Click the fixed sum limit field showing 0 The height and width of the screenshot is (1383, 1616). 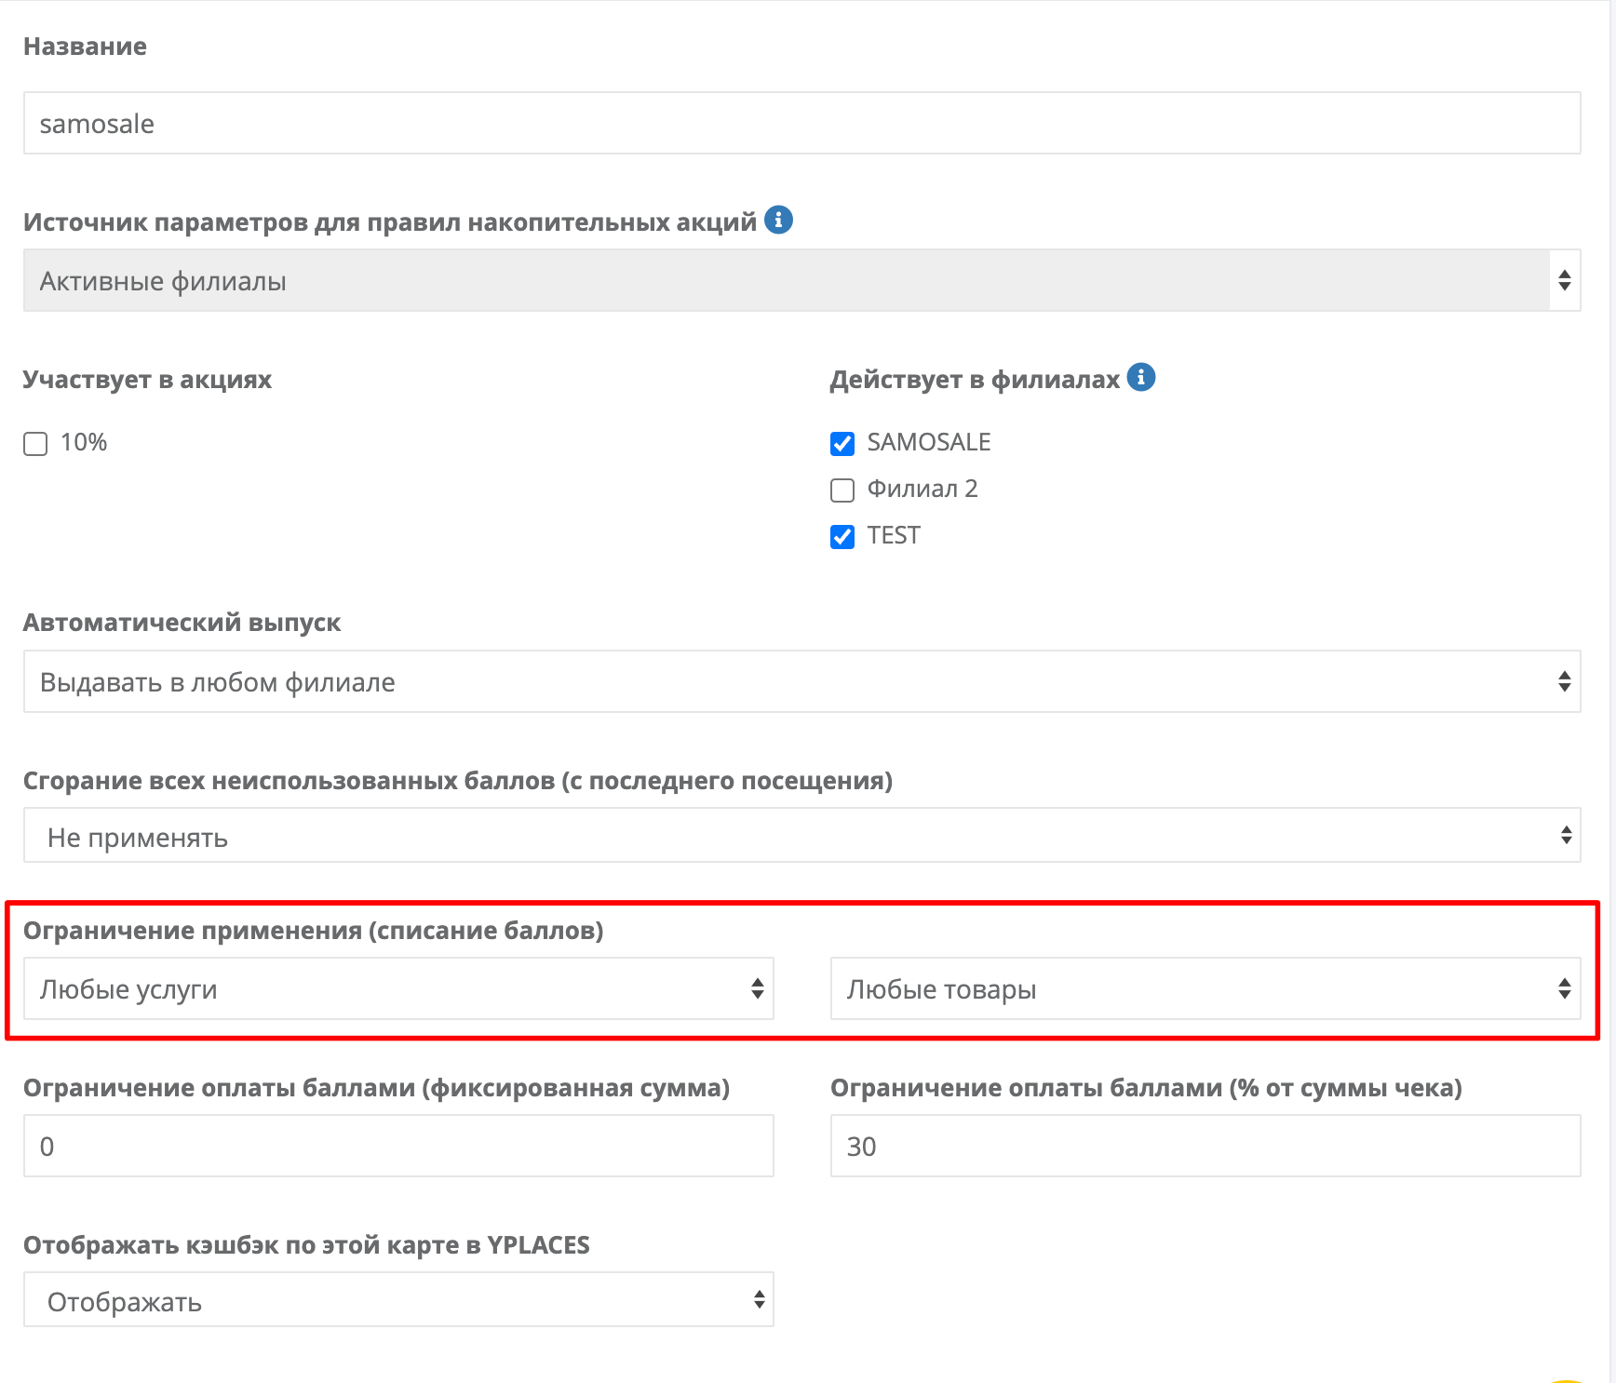tap(398, 1146)
